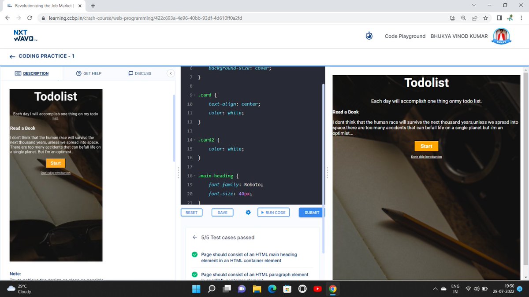Open a new browser tab

[x=93, y=6]
